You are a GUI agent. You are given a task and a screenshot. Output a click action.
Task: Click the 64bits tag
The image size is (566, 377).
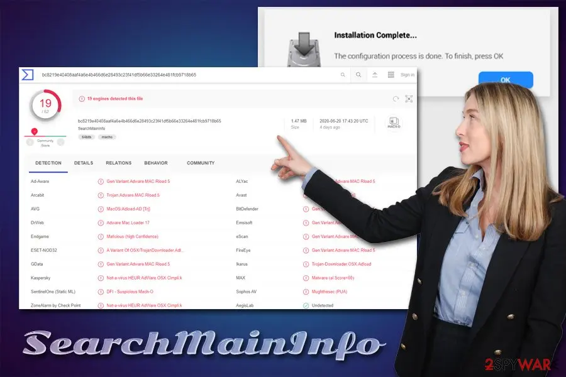pos(86,137)
